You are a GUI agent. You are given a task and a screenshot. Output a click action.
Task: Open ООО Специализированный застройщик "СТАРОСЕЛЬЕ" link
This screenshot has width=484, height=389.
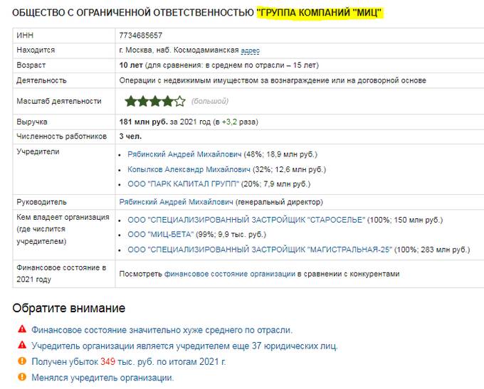[x=246, y=220]
